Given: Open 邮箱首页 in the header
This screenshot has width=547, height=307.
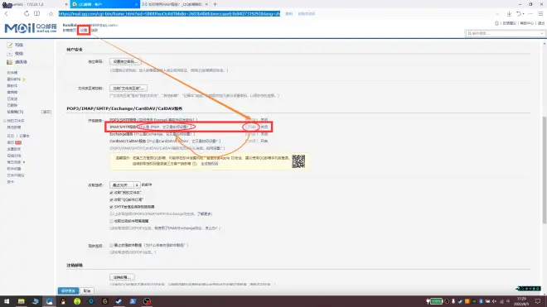Looking at the screenshot, I should pyautogui.click(x=69, y=31).
